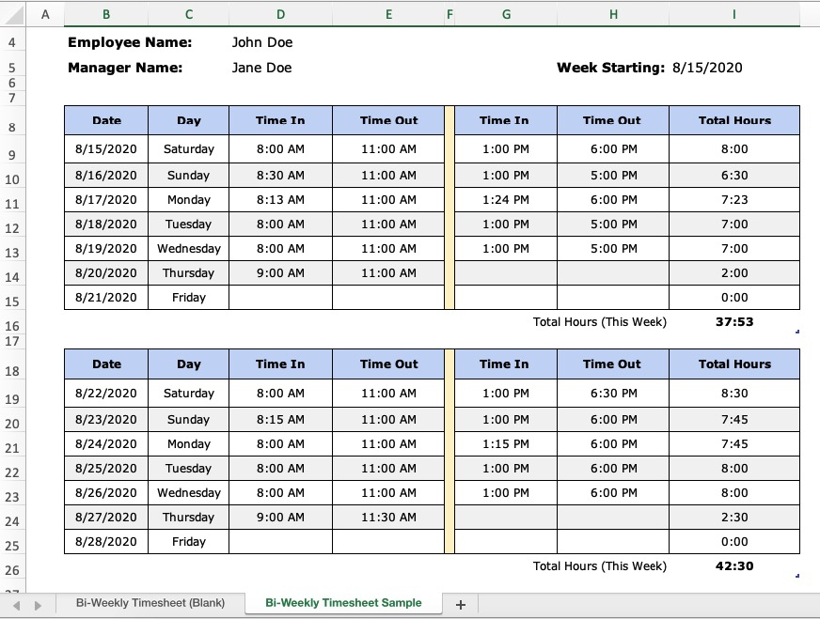This screenshot has width=820, height=619.
Task: Select Tuesday cell for 8/25/2020
Action: [x=189, y=468]
